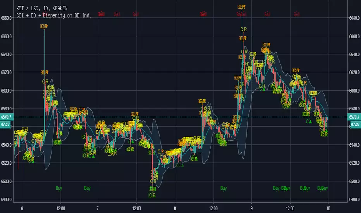Click the 6570.7 current price label on left axis
361x213 pixels.
click(6, 117)
